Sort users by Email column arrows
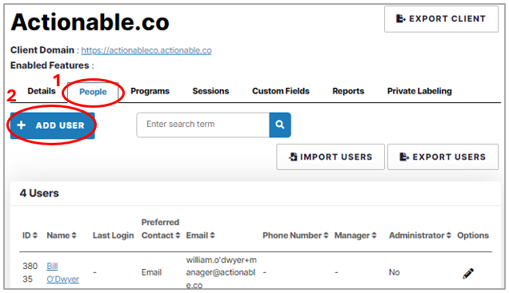Screen dimensions: 509x293 coord(212,236)
